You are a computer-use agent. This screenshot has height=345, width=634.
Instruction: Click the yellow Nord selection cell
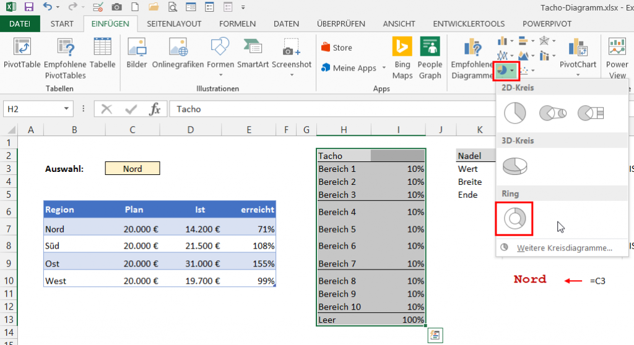(132, 169)
